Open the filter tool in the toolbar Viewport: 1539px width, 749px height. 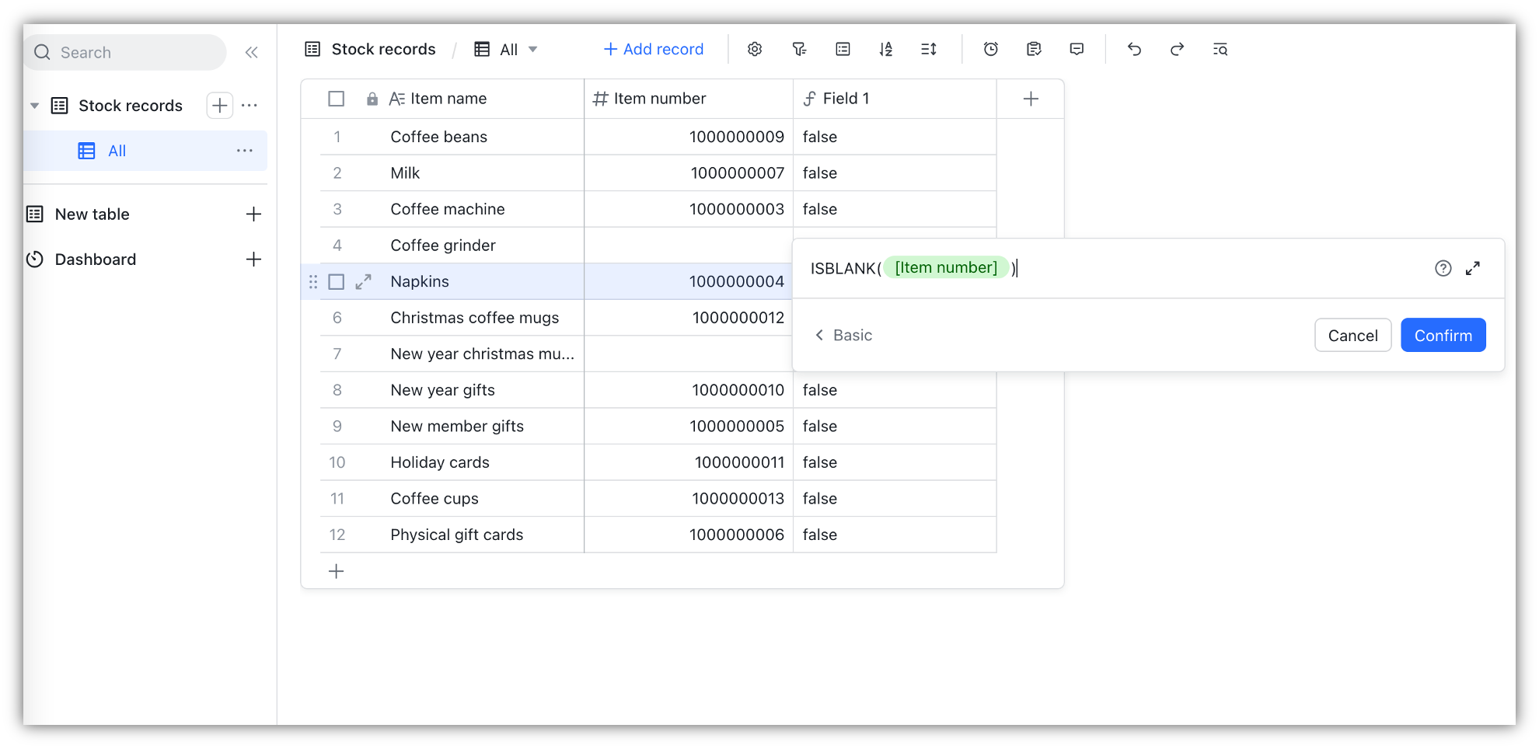click(799, 49)
